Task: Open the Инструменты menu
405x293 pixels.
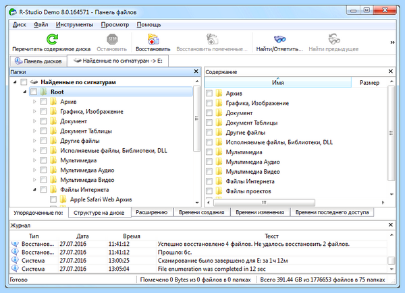Action: pos(74,24)
